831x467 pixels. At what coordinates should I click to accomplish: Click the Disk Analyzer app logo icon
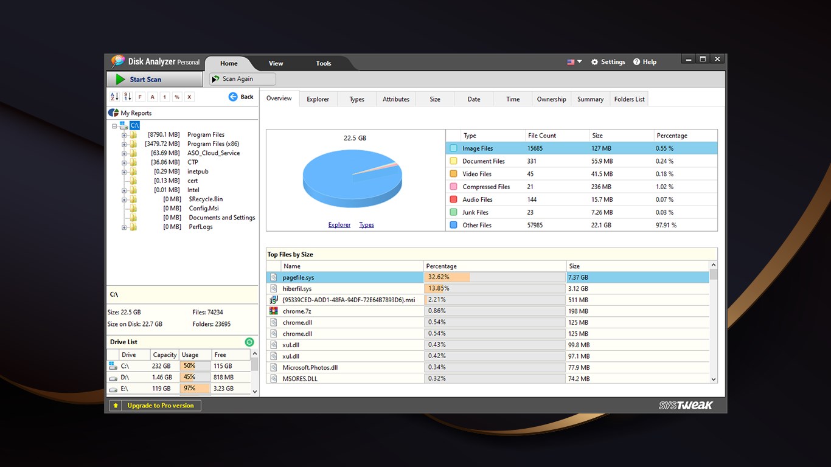point(117,61)
